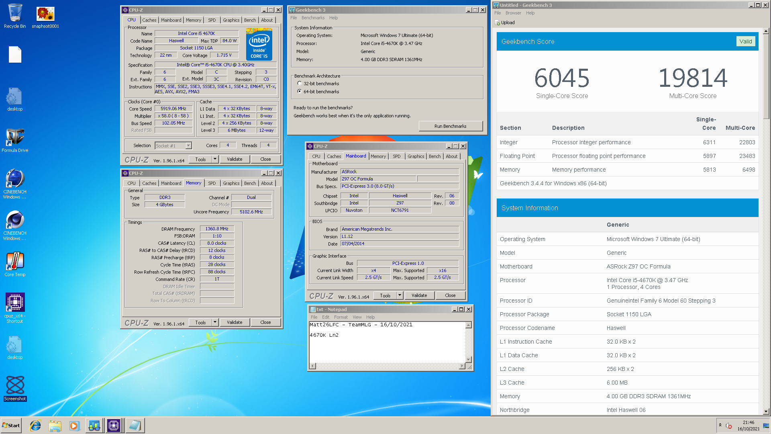The width and height of the screenshot is (771, 434).
Task: Open the snaphsot0001 image icon
Action: pyautogui.click(x=45, y=17)
